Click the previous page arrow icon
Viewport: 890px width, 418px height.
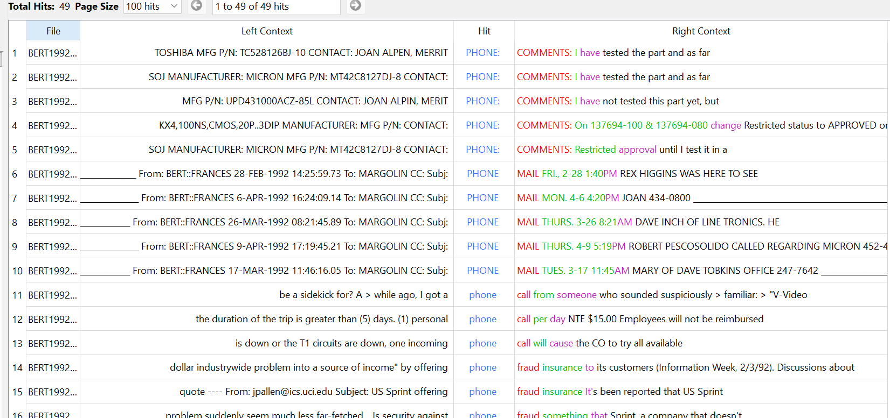coord(197,6)
